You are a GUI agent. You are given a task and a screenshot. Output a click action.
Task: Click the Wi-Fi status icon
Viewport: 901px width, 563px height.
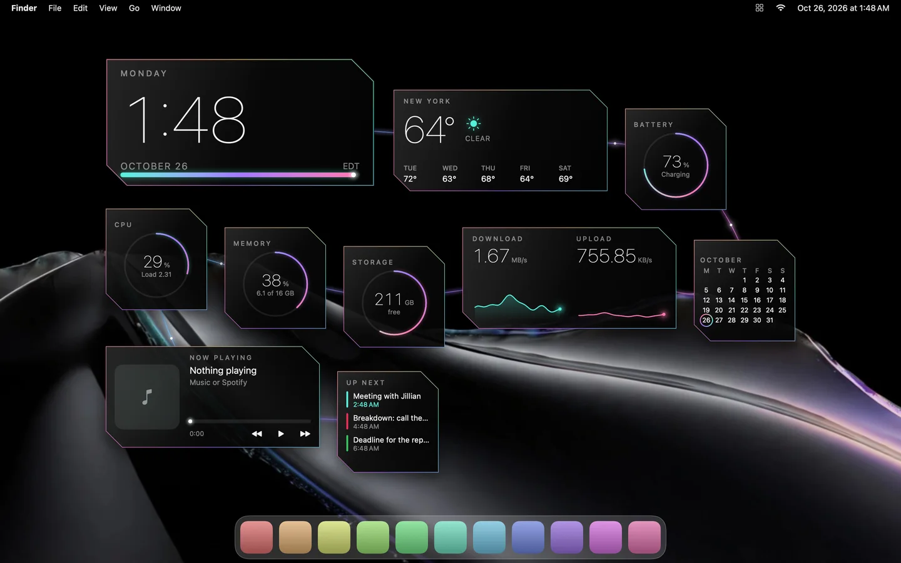780,8
